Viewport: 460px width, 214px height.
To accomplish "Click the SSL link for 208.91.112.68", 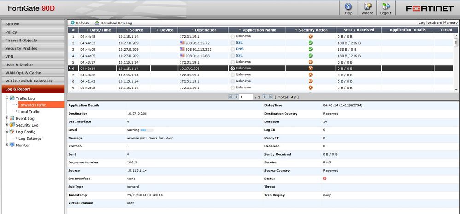I will pos(239,55).
